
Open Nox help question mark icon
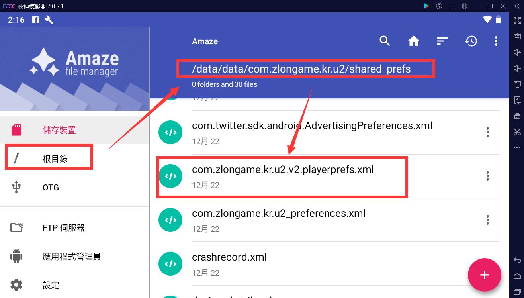click(439, 6)
